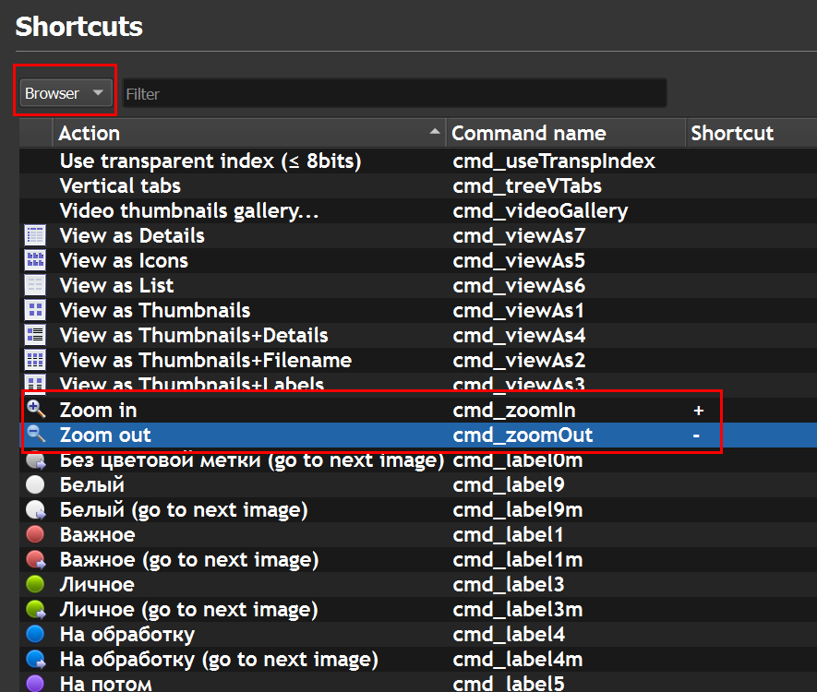Select the Video thumbnails gallery row
817x692 pixels.
(189, 211)
